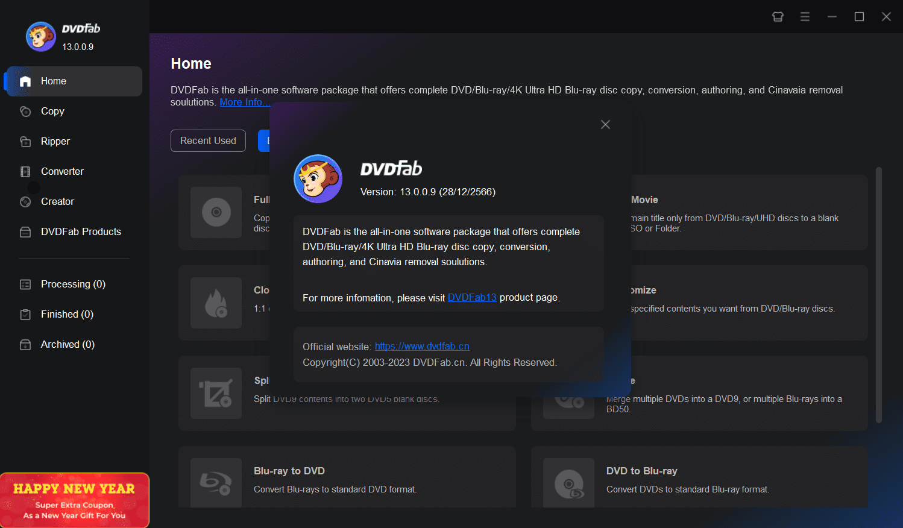
Task: View Processing (0) task list
Action: tap(74, 284)
